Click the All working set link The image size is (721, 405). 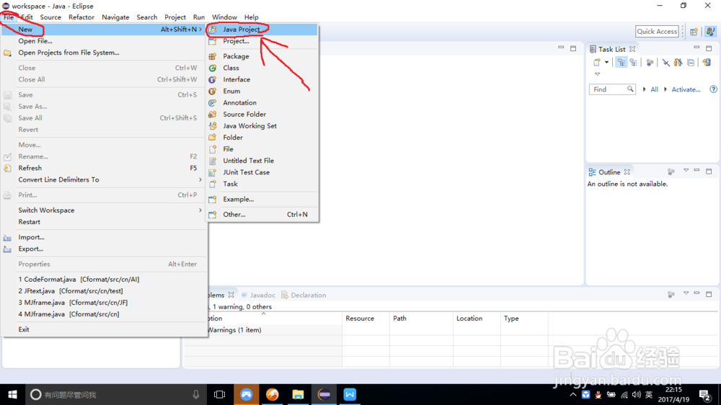[x=654, y=89]
